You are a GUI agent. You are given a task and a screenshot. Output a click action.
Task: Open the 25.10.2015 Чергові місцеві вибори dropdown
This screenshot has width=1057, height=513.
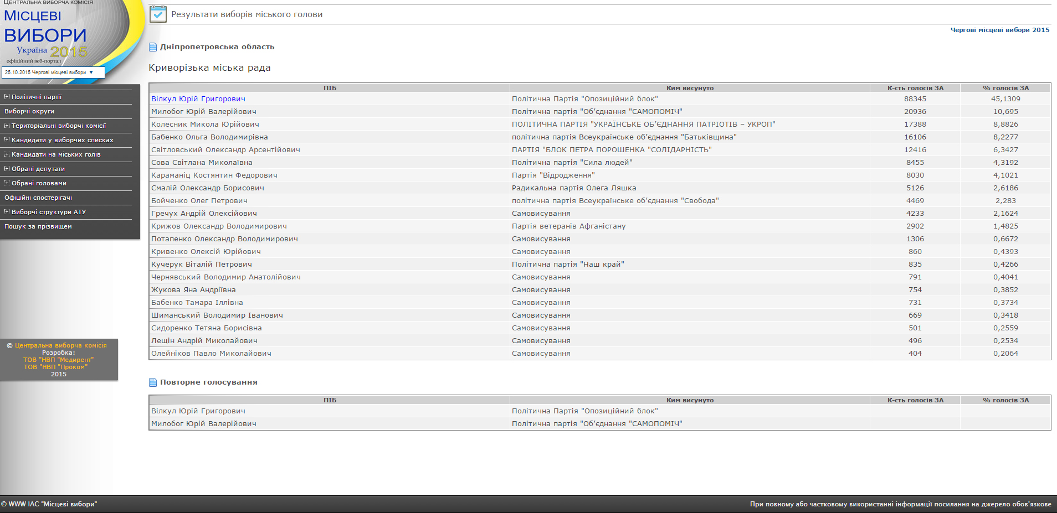tap(53, 72)
